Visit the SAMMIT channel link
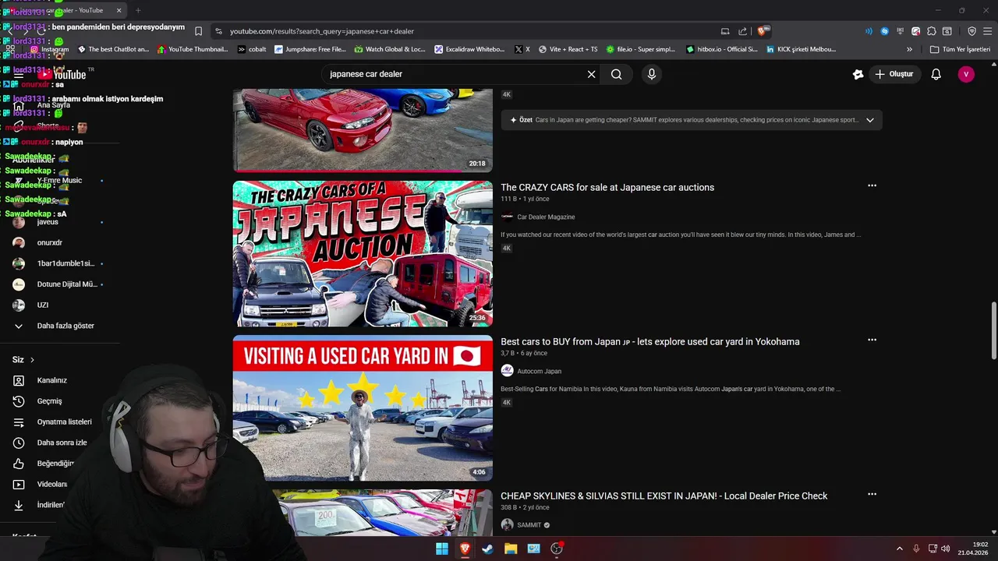998x561 pixels. (x=529, y=525)
